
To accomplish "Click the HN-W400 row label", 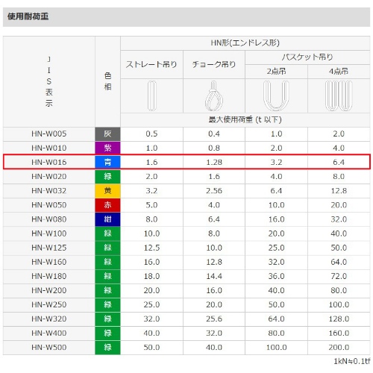I will pos(49,333).
